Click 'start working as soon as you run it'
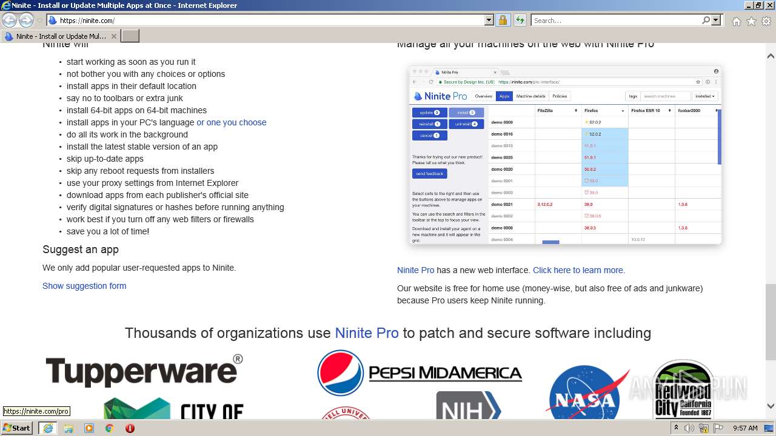Image resolution: width=776 pixels, height=436 pixels. (131, 62)
